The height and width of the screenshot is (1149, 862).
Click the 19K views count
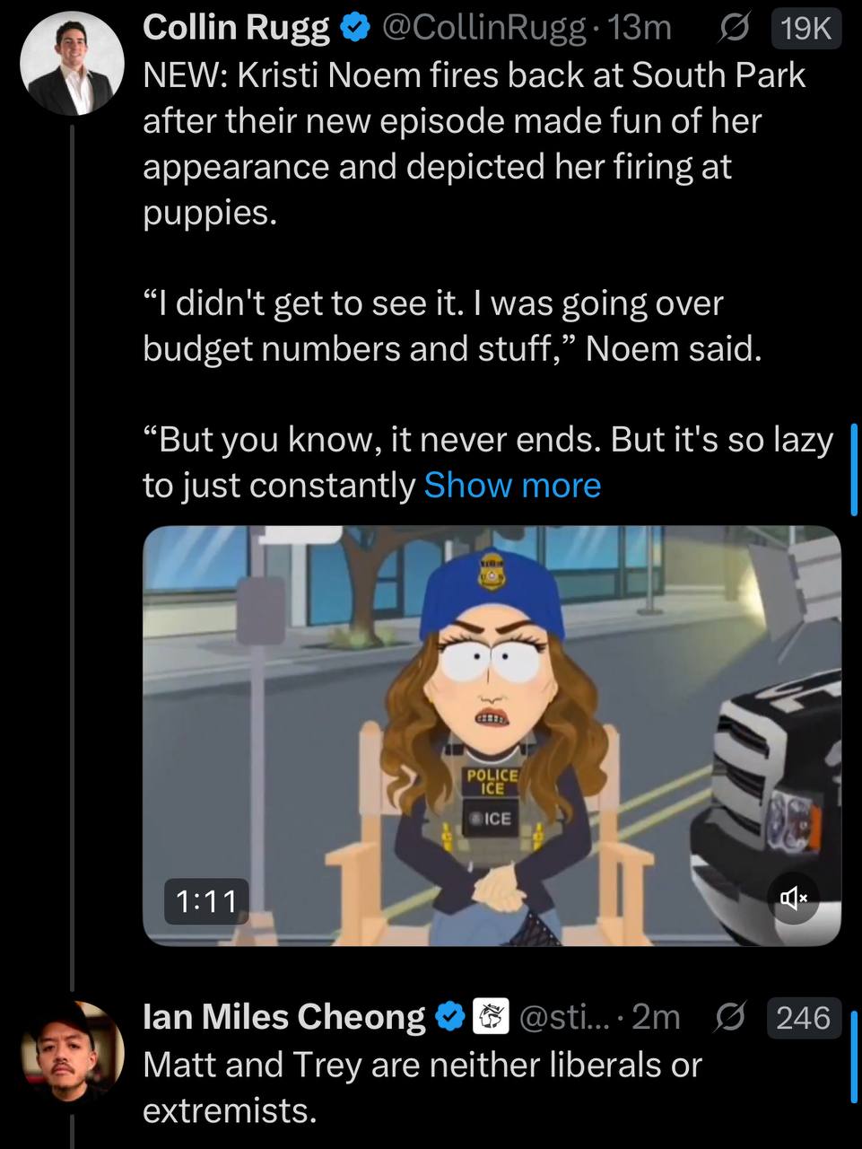pos(805,29)
